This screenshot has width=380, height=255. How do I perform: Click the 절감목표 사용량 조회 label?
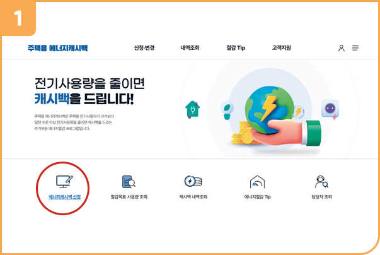pyautogui.click(x=129, y=197)
